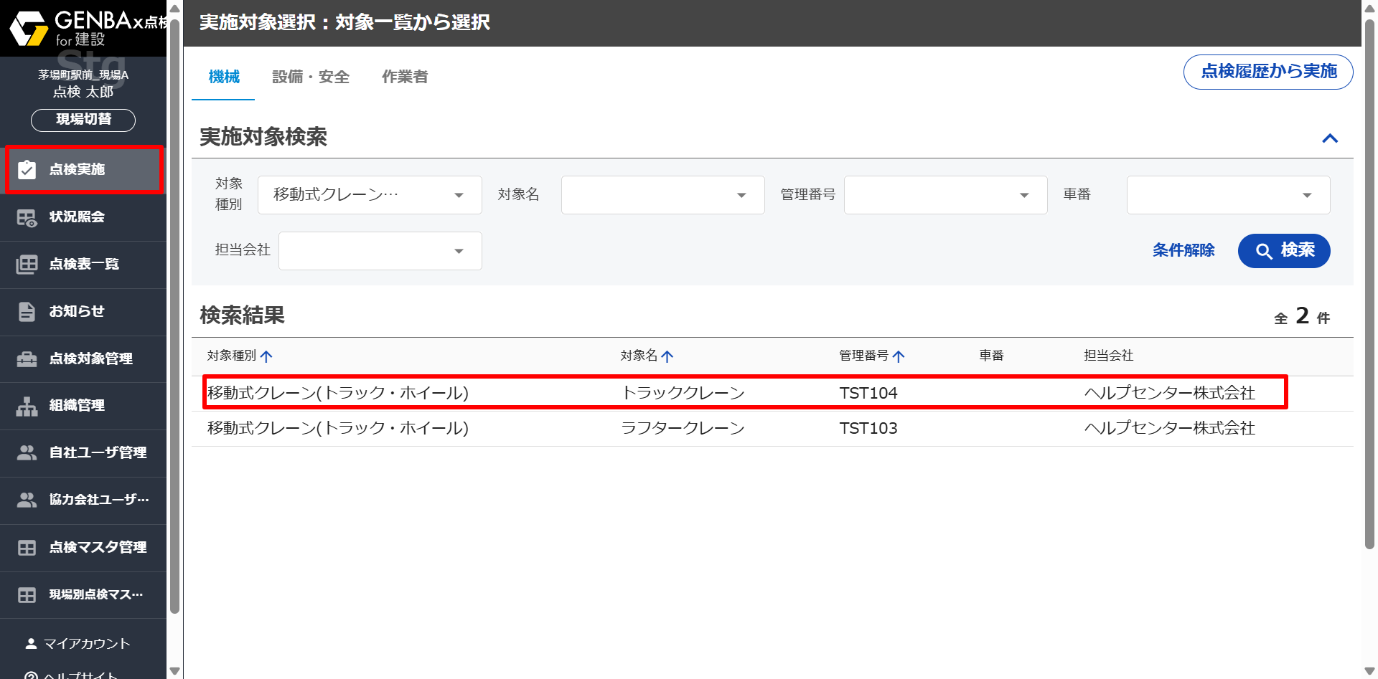Viewport: 1378px width, 679px height.
Task: Collapse the 実施対象検索 panel chevron
Action: point(1330,138)
